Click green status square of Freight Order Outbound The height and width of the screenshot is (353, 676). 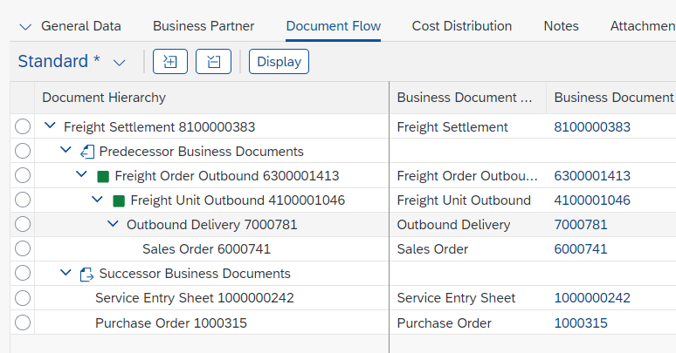103,176
